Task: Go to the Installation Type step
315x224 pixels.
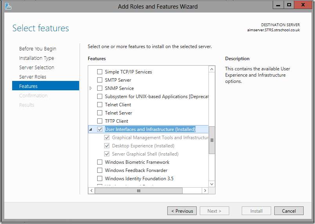Action: tap(36, 58)
